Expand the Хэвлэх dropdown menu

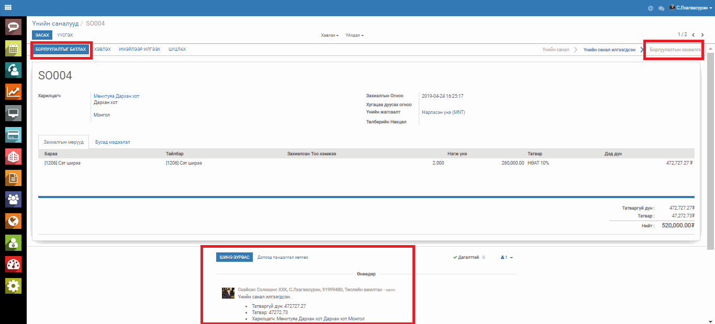pos(330,35)
